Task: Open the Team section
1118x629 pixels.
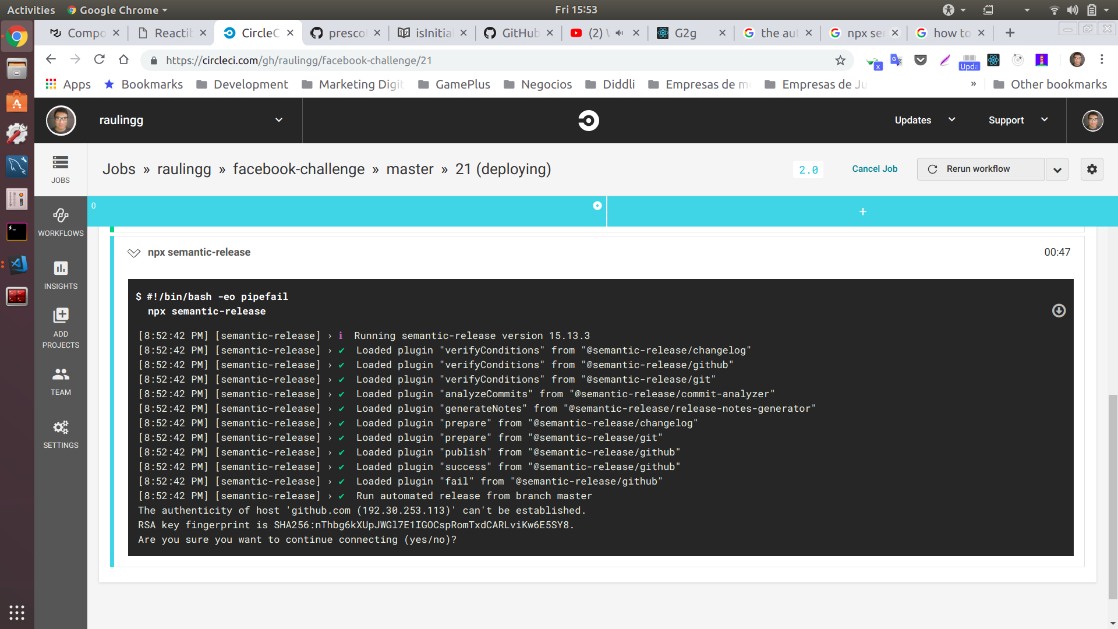Action: [61, 381]
